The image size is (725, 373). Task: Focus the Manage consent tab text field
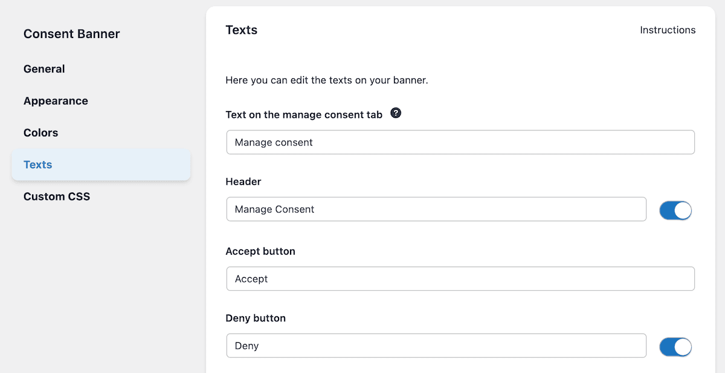coord(460,142)
